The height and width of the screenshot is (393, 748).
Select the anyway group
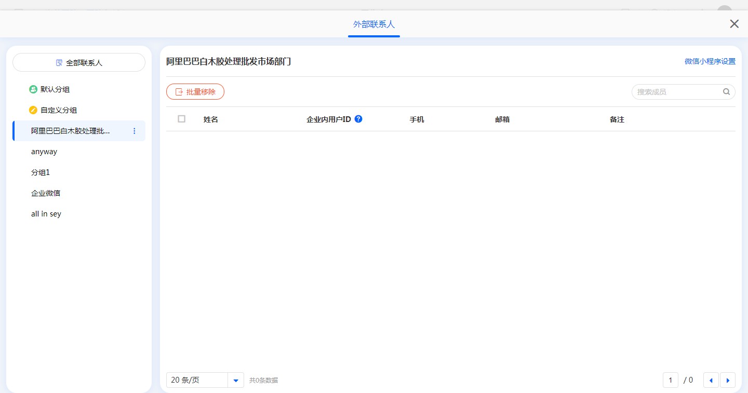click(x=44, y=152)
